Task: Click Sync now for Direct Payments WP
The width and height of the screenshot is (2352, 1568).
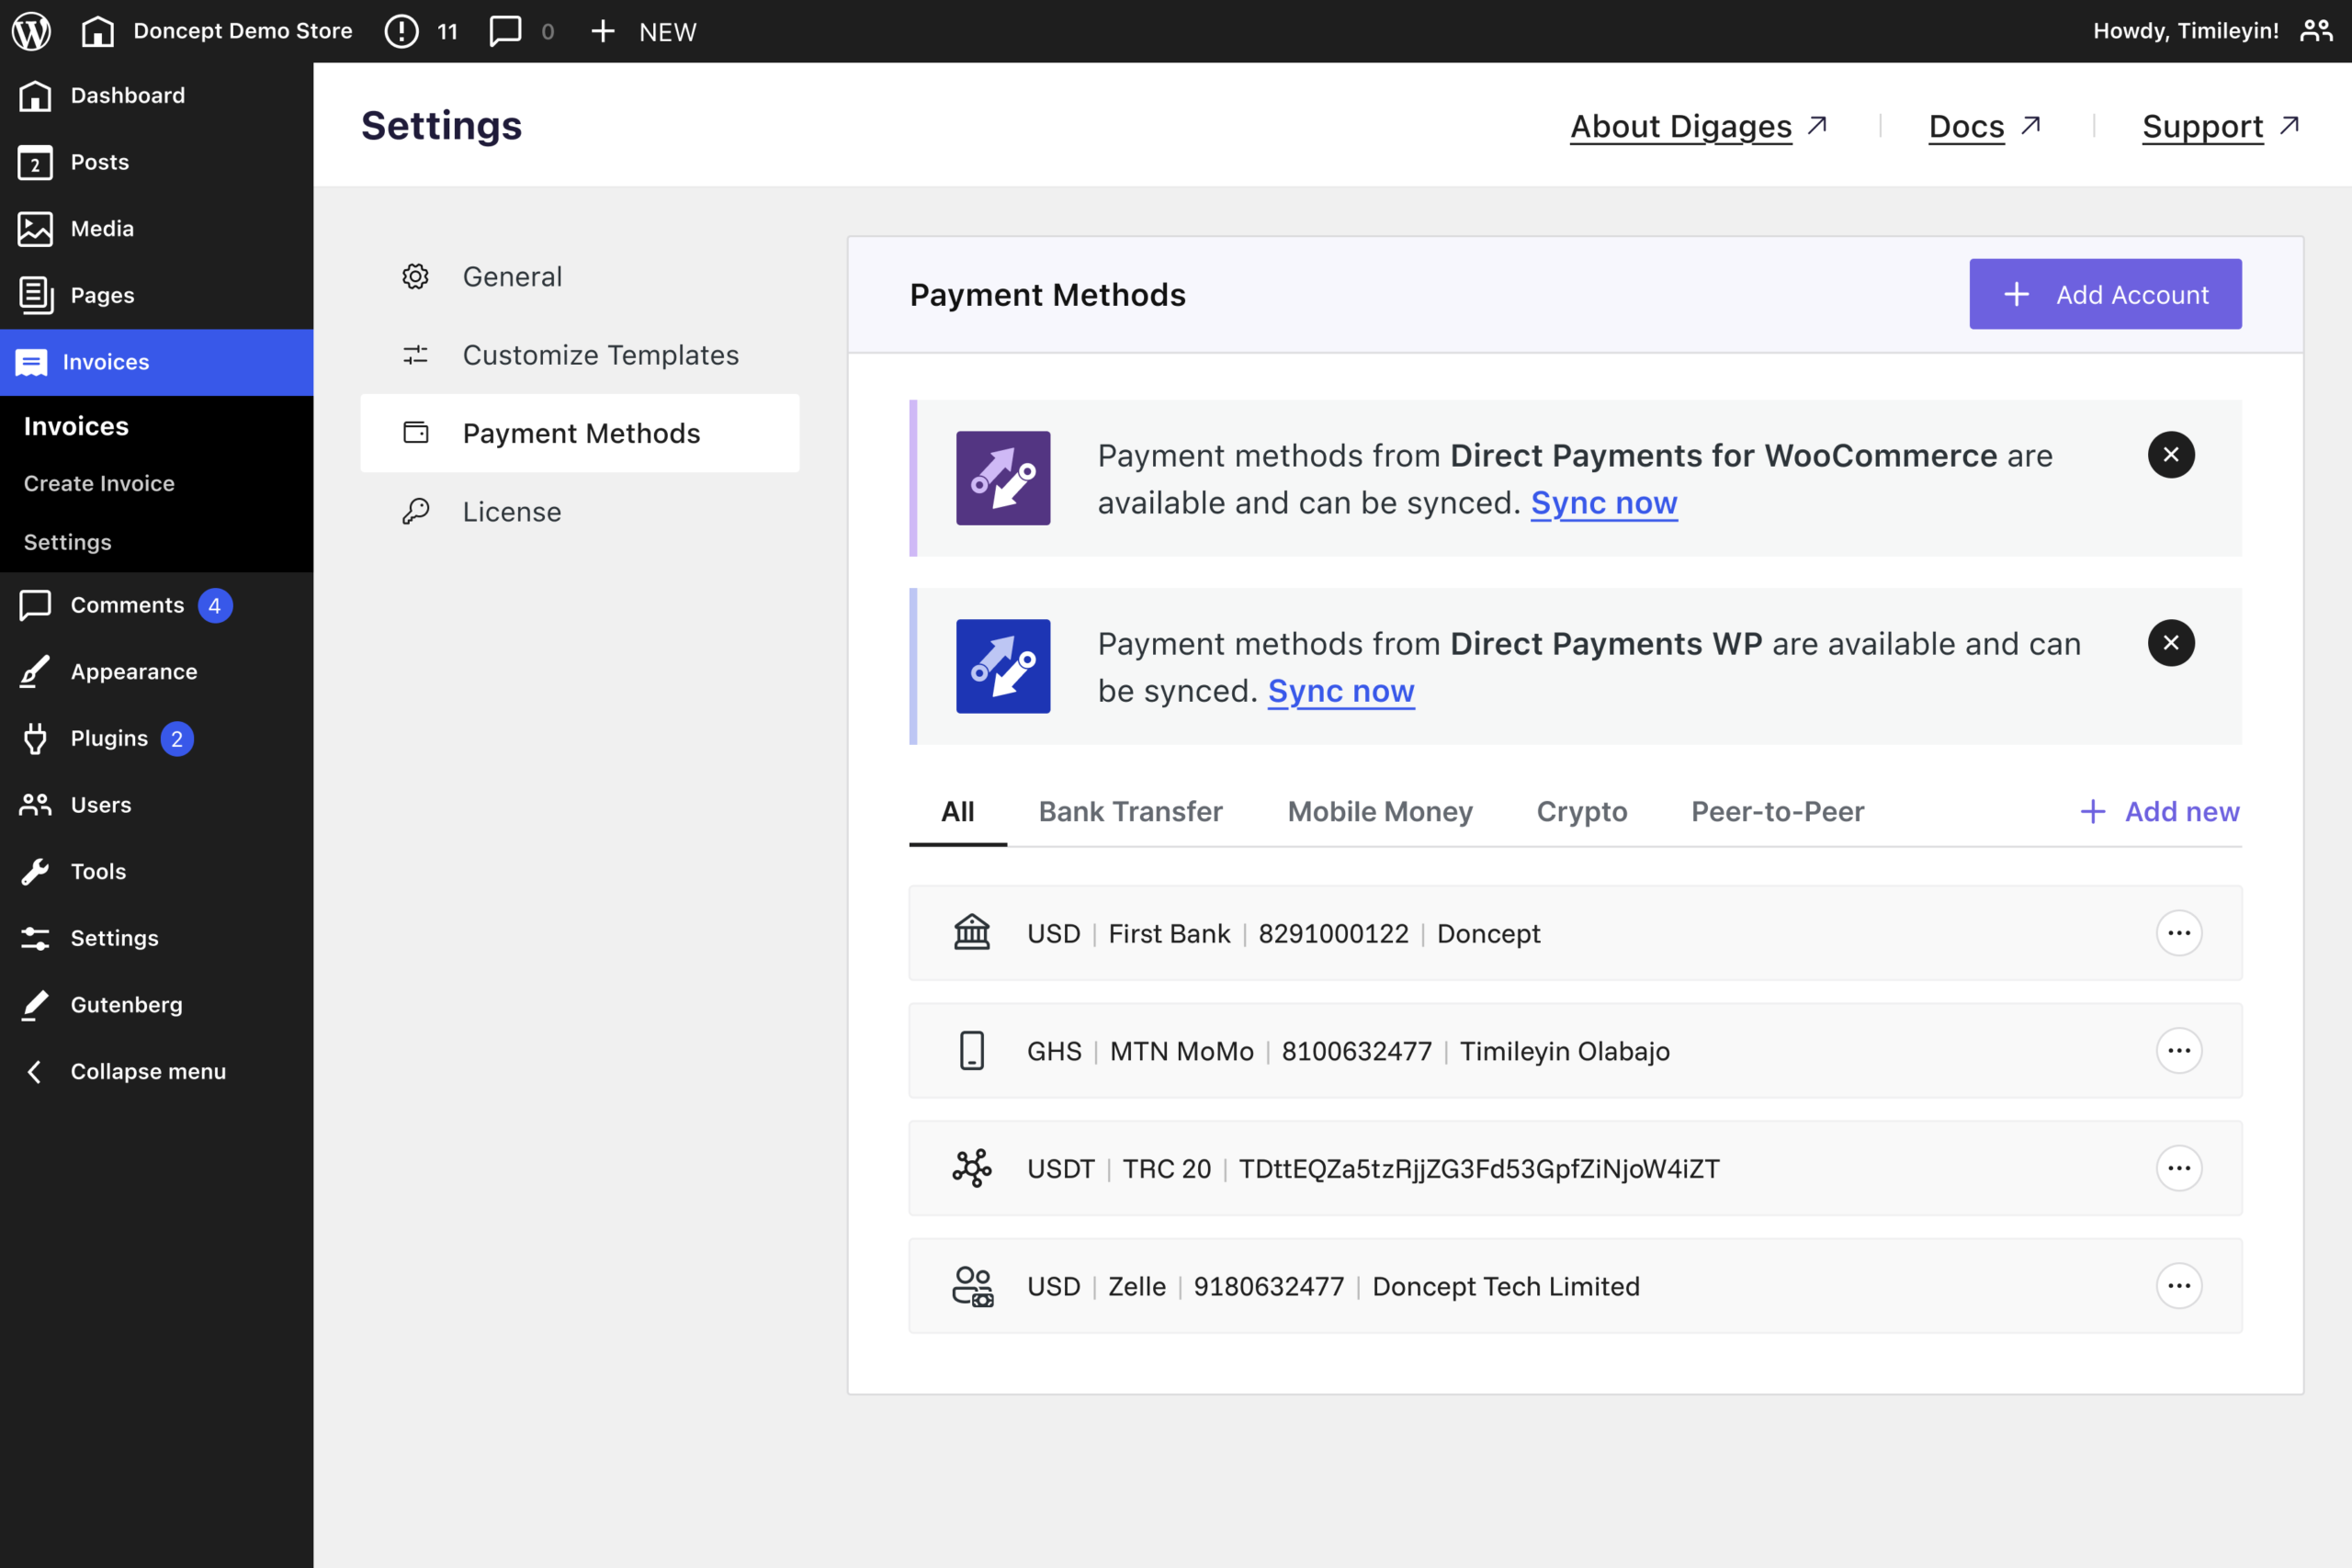Action: coord(1340,691)
